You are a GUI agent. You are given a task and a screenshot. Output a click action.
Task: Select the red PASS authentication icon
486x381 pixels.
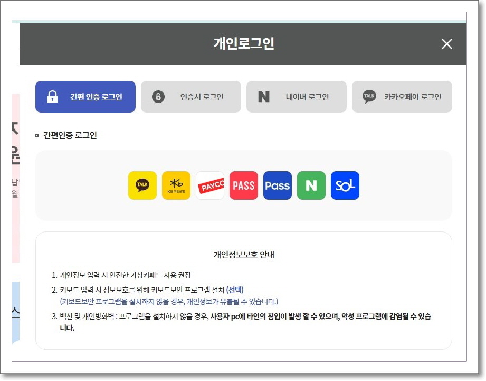click(244, 185)
